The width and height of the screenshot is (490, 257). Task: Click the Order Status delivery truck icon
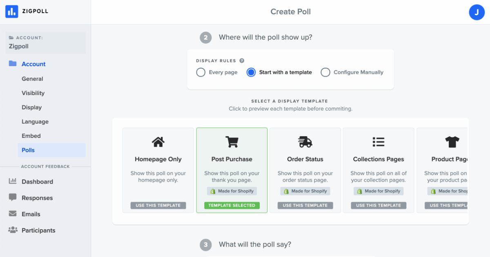pyautogui.click(x=305, y=142)
